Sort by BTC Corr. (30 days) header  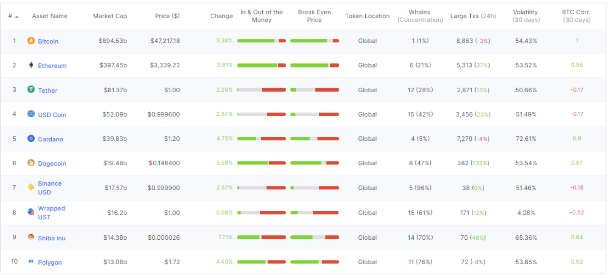[576, 16]
